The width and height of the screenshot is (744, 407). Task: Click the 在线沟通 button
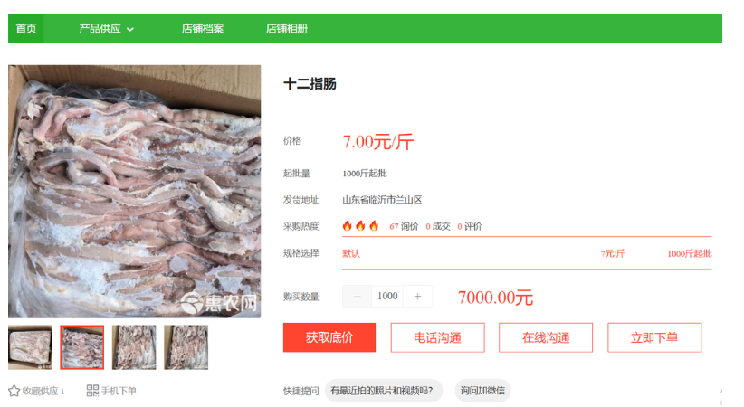click(546, 337)
